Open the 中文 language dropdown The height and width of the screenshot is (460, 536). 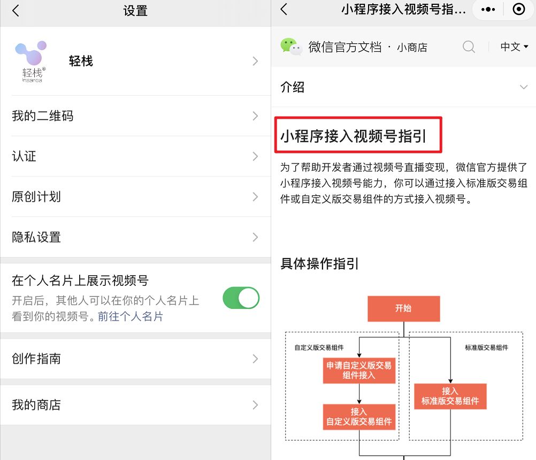click(x=514, y=47)
